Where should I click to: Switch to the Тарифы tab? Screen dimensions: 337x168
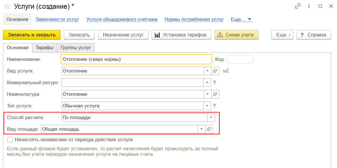pos(45,48)
